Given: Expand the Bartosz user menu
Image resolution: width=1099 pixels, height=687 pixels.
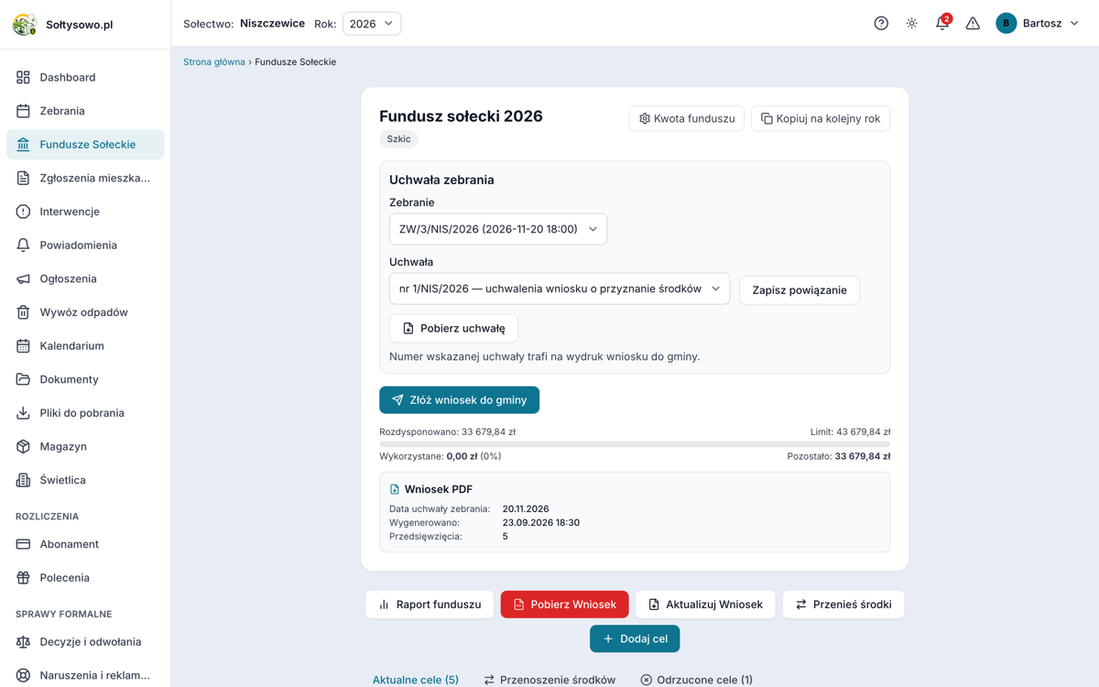Looking at the screenshot, I should coord(1038,24).
